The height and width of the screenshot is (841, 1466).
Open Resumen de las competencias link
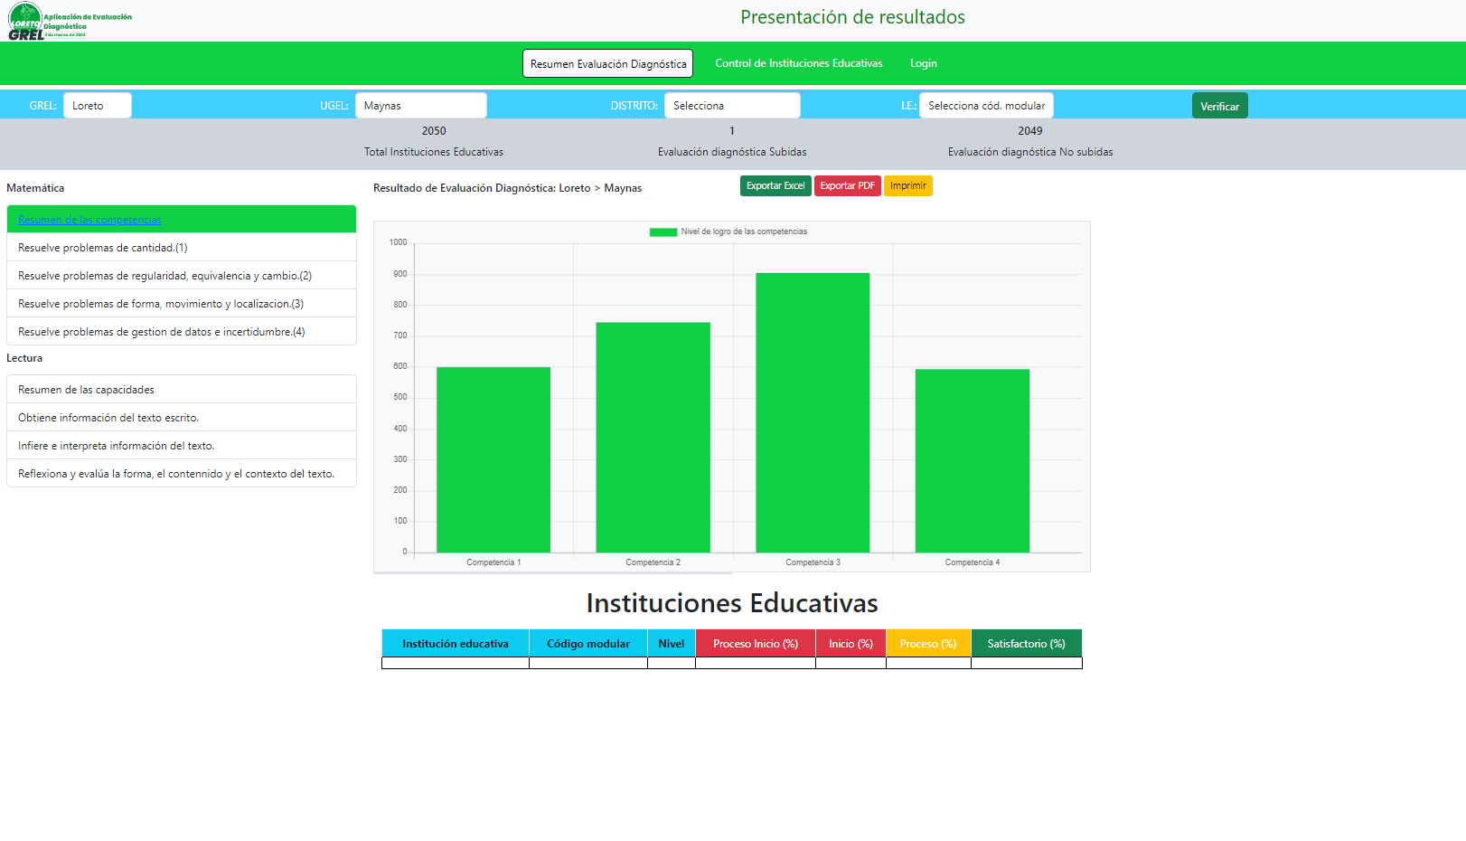click(89, 220)
